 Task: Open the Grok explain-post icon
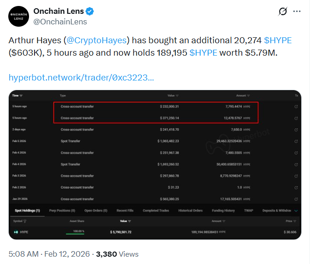click(x=284, y=12)
